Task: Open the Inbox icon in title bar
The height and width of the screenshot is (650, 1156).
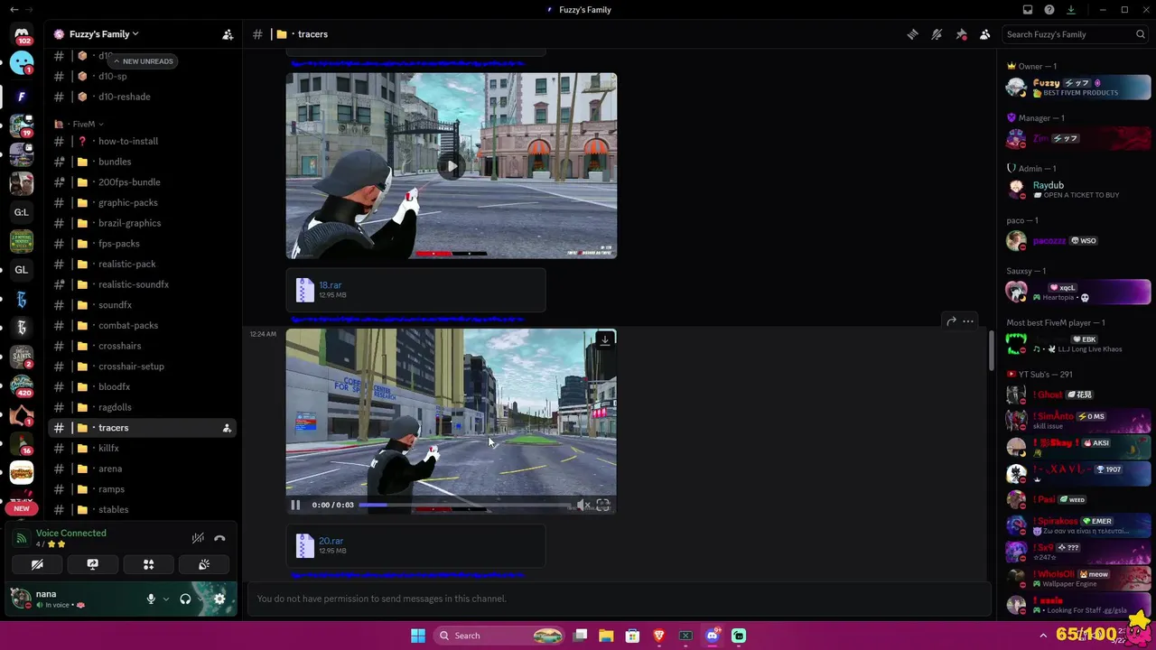Action: pyautogui.click(x=1028, y=10)
